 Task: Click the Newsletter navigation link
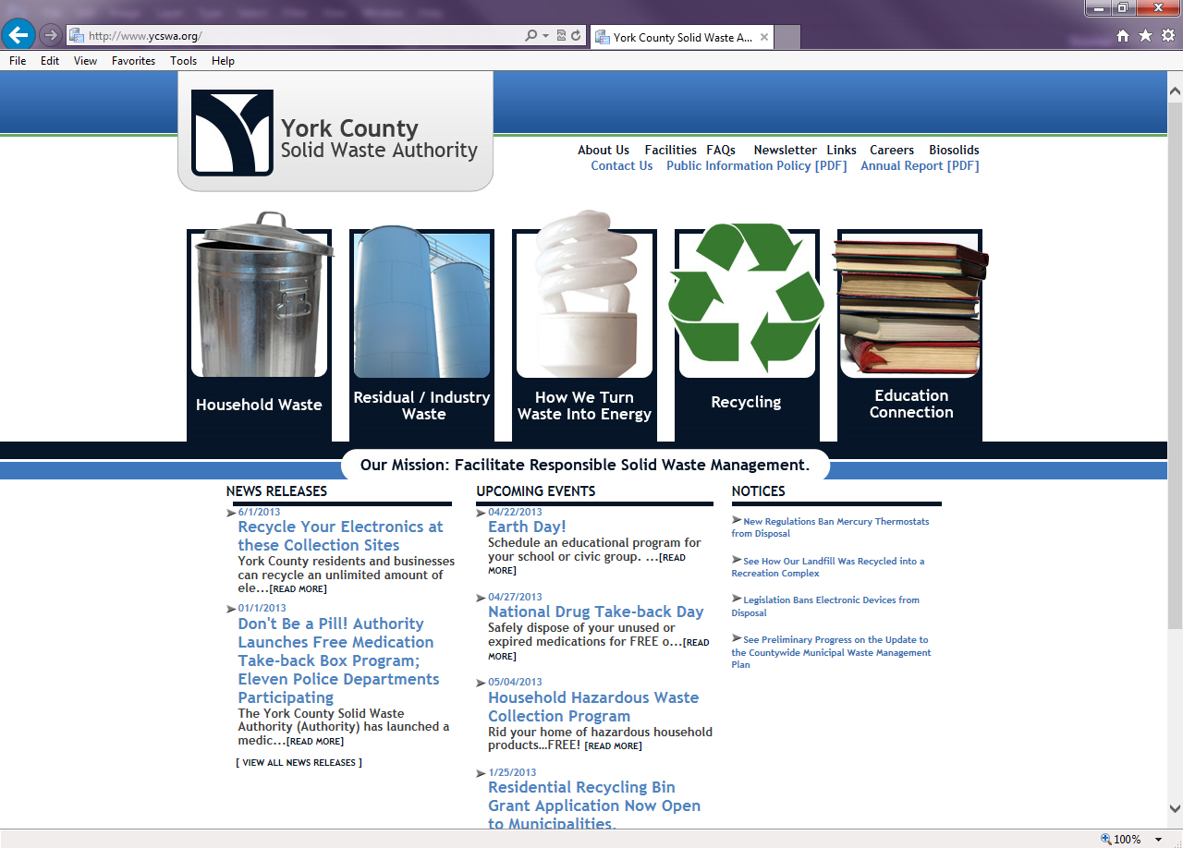tap(785, 150)
